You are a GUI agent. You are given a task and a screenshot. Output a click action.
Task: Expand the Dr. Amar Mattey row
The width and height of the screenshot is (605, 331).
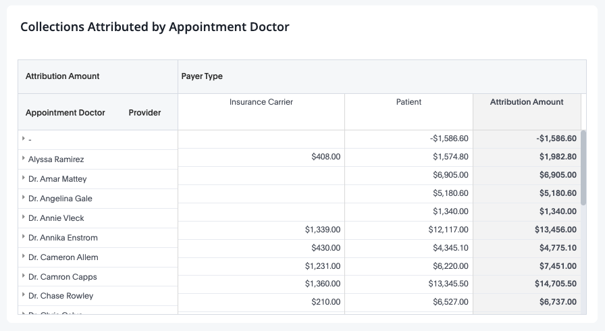(24, 178)
